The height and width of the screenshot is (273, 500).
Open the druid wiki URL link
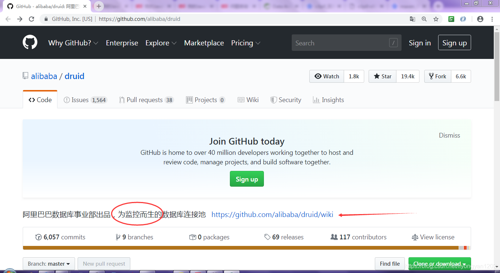(272, 214)
